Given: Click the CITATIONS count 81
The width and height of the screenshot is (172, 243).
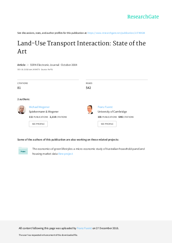Looking at the screenshot, I should tap(19, 87).
